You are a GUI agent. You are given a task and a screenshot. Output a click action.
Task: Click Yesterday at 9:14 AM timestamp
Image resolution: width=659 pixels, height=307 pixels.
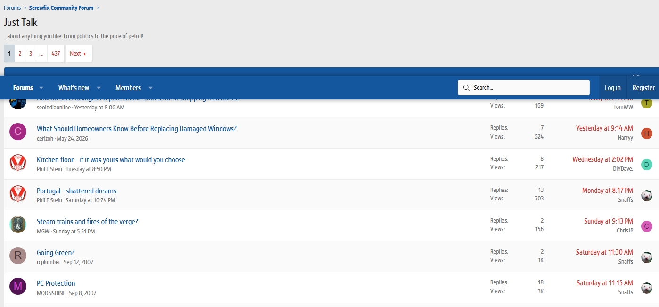(x=604, y=128)
